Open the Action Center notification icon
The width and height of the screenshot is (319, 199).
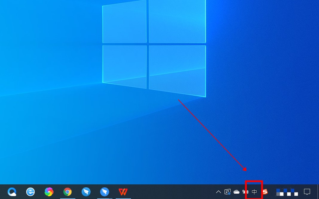click(307, 192)
